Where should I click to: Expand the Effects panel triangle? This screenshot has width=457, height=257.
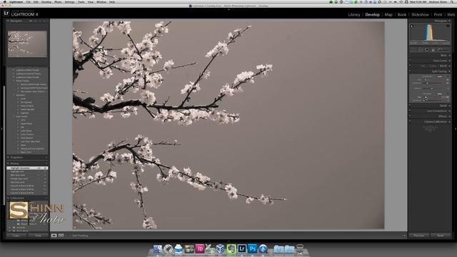coord(449,116)
